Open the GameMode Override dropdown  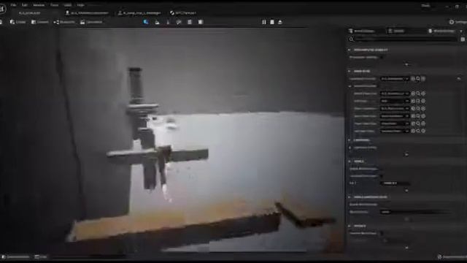(x=395, y=79)
